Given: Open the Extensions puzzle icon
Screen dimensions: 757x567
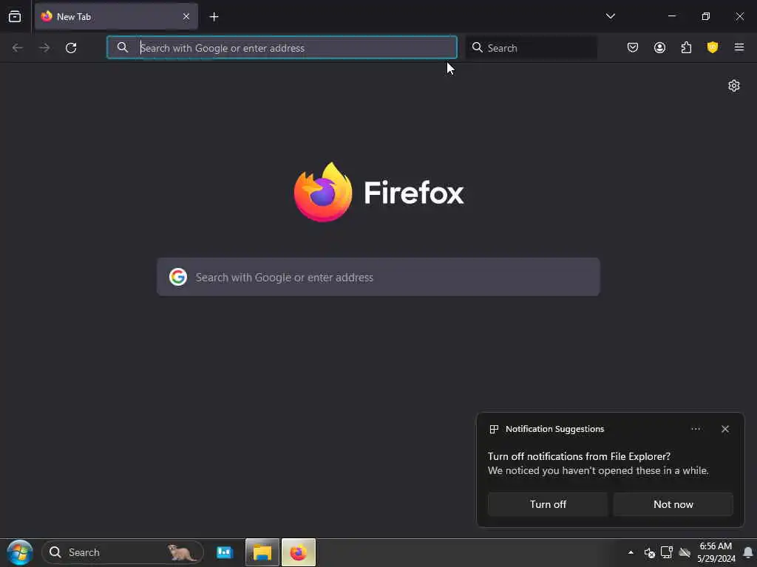Looking at the screenshot, I should coord(686,47).
